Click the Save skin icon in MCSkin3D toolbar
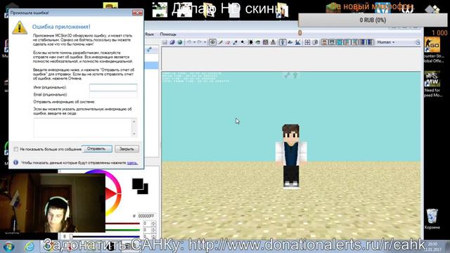The width and height of the screenshot is (450, 253). 165,42
